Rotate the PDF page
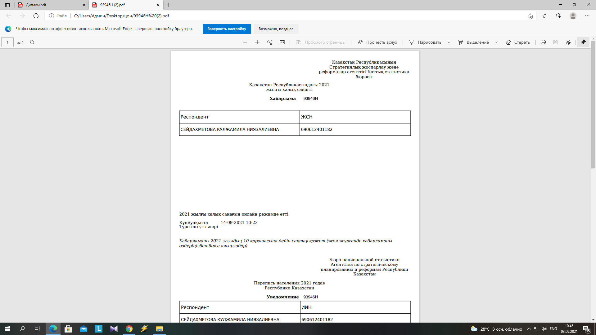 (x=270, y=42)
